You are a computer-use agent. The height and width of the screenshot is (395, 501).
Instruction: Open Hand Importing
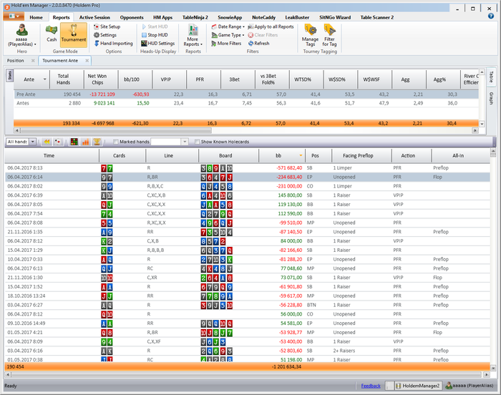113,43
